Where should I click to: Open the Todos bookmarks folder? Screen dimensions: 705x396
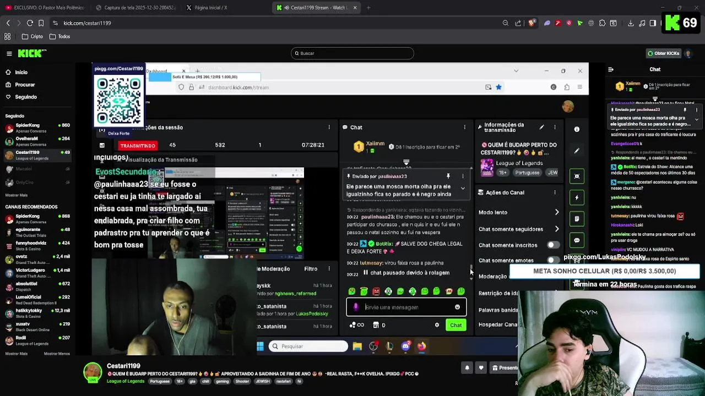coord(60,37)
